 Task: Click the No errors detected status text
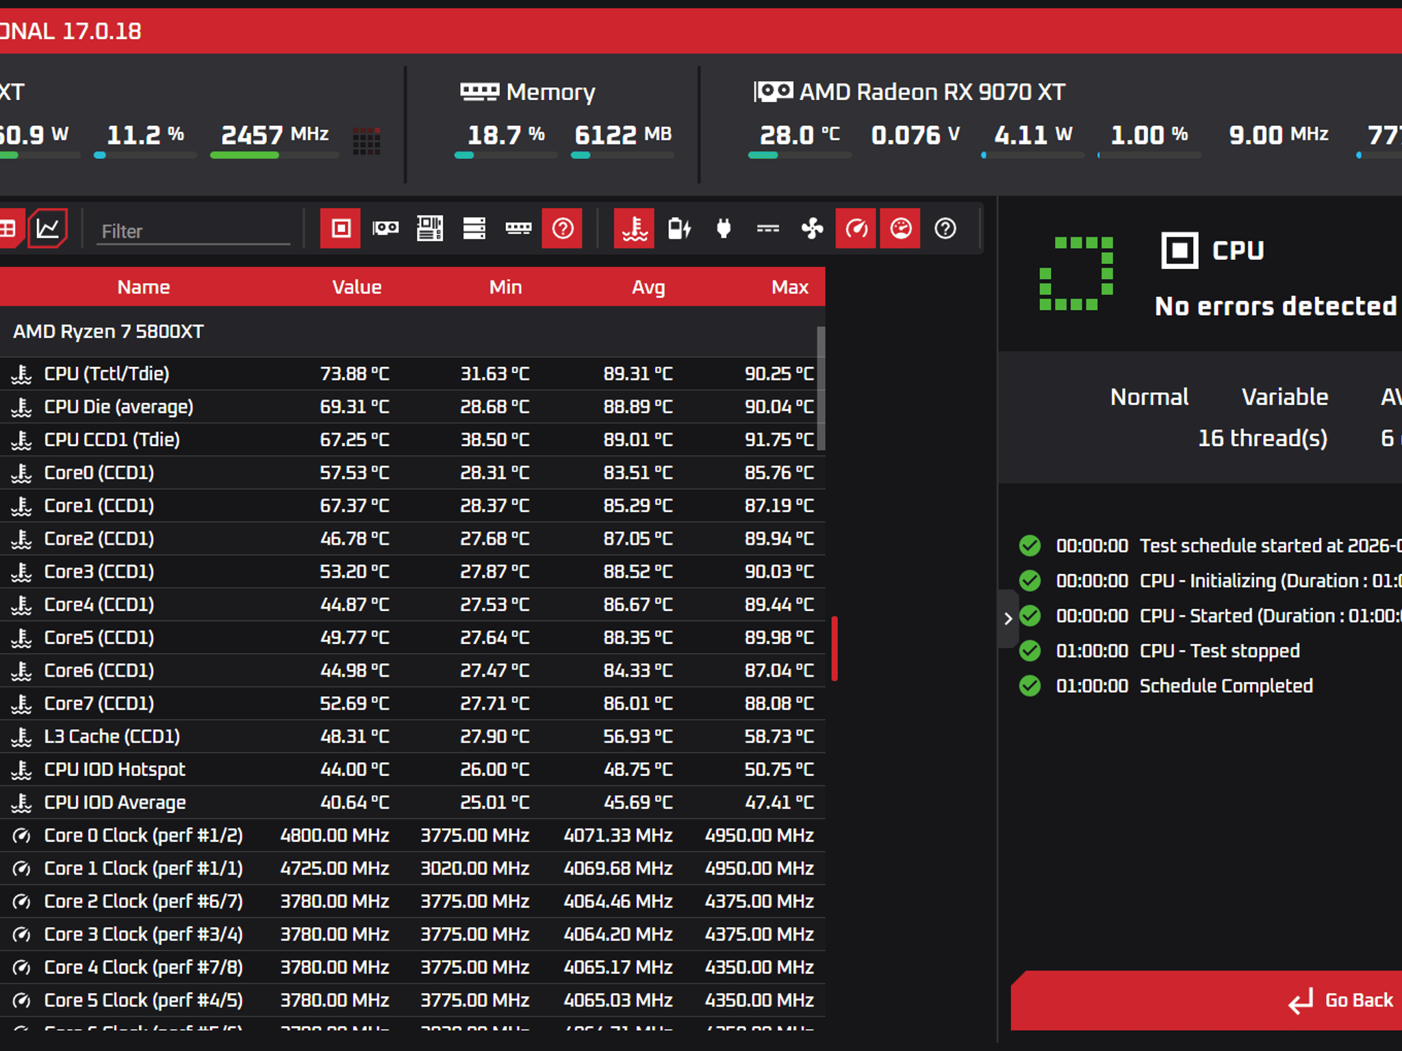[1276, 306]
